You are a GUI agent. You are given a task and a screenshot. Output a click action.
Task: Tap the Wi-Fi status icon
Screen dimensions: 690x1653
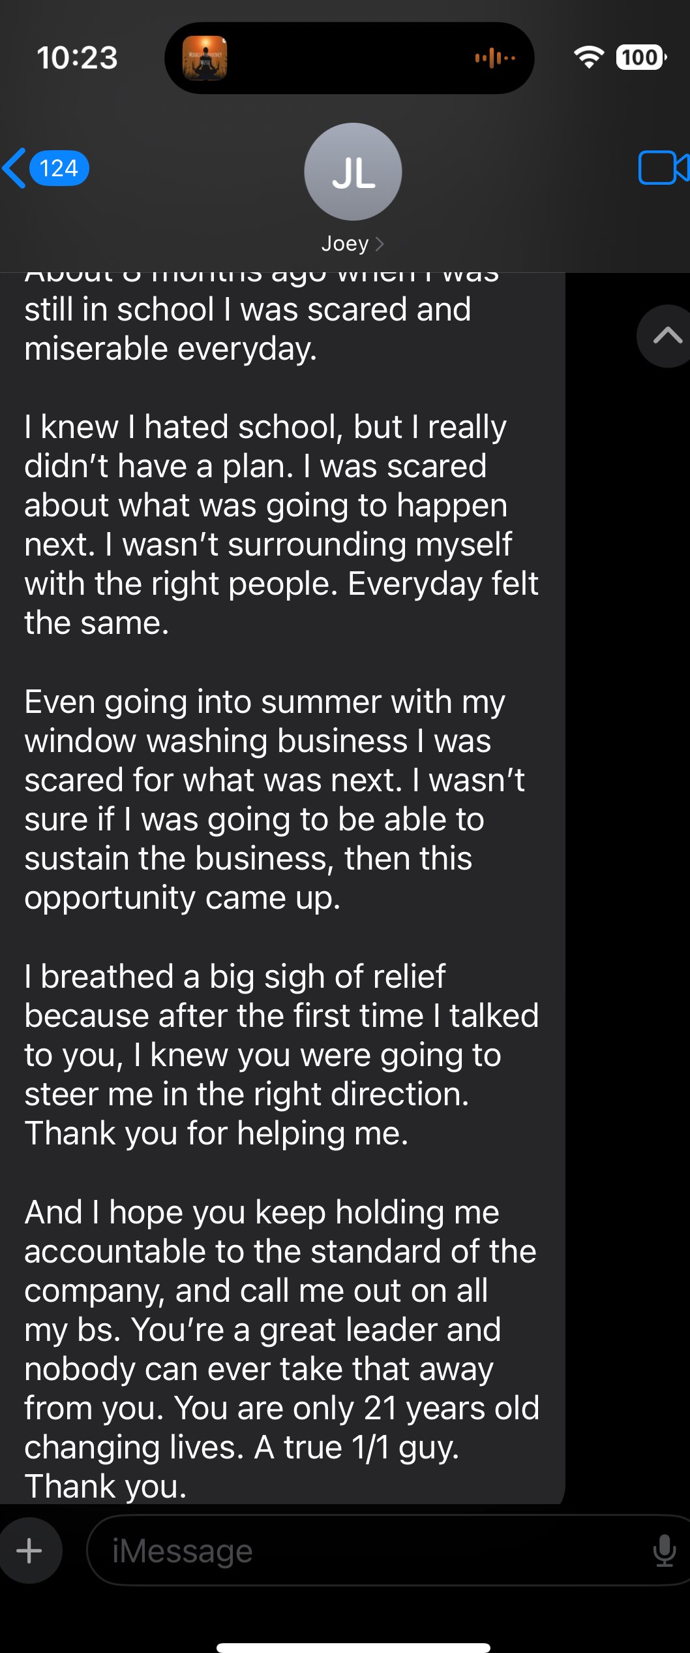[x=589, y=57]
